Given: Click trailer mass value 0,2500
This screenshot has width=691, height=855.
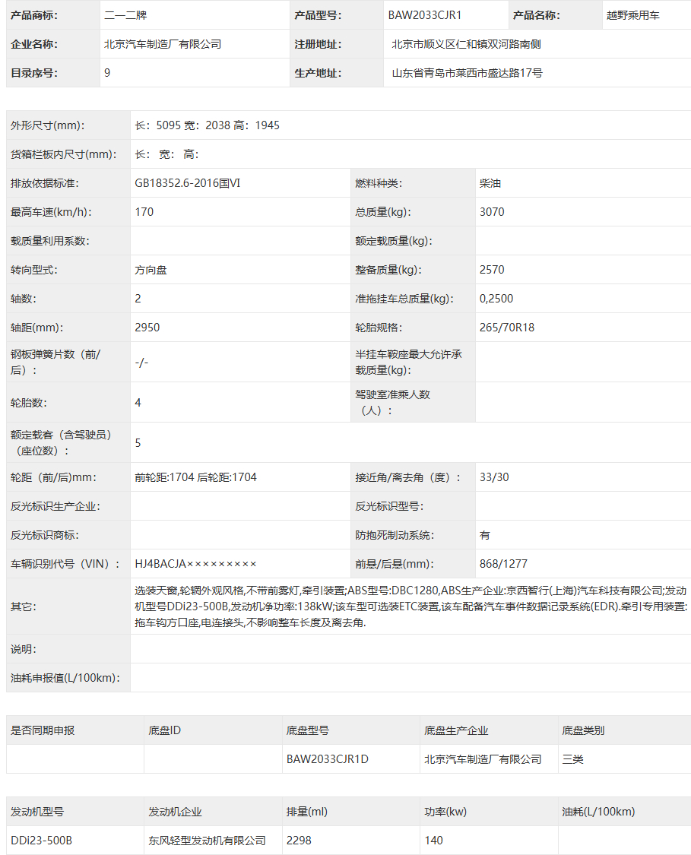Looking at the screenshot, I should point(496,299).
